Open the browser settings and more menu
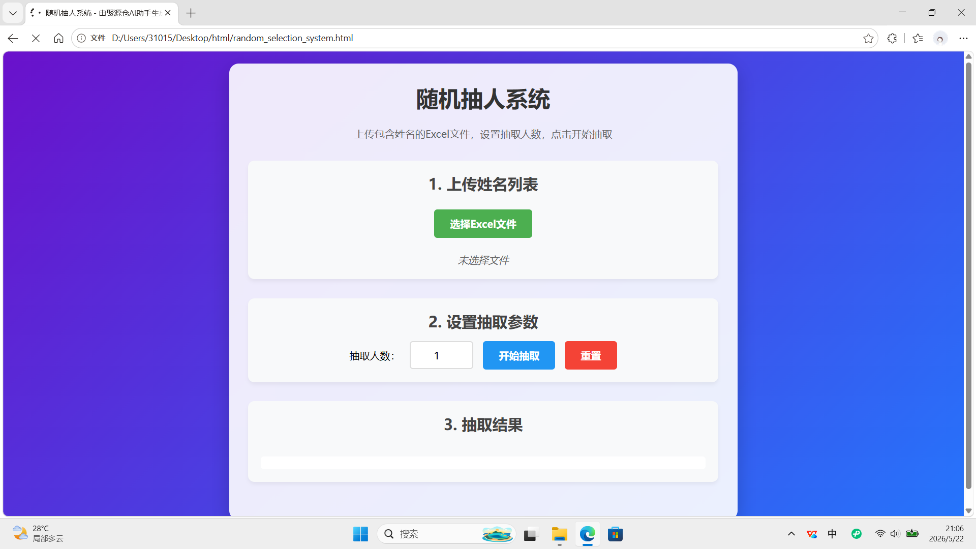 963,38
